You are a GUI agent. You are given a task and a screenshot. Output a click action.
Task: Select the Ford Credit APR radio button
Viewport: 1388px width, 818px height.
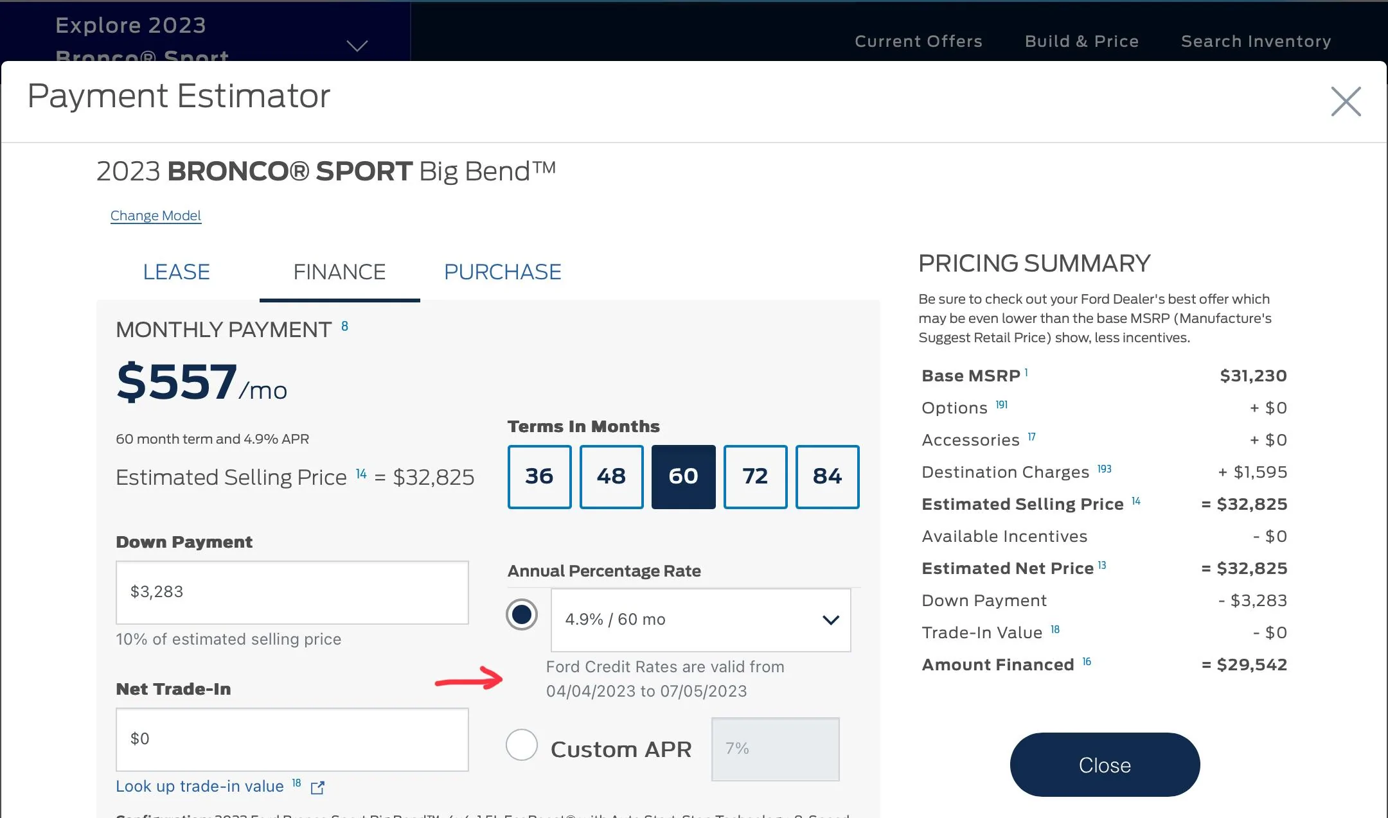pos(522,614)
